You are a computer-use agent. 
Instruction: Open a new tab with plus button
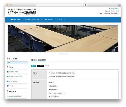pos(119,6)
